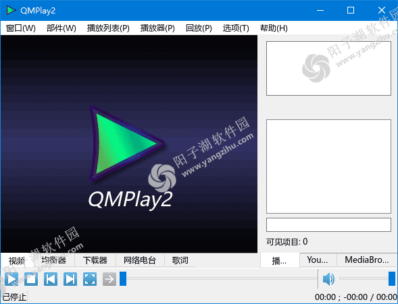Open the 播放器(P) menu
The width and height of the screenshot is (398, 304).
point(157,28)
